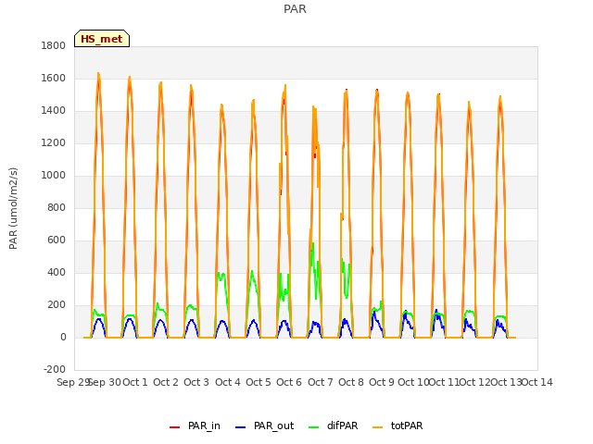Toggle difPAR series in legend
593x444 pixels.
point(334,425)
